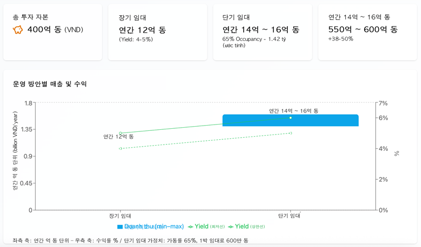Toggle the Doanh thu (min–max) legend series
The image size is (421, 247).
pyautogui.click(x=154, y=227)
